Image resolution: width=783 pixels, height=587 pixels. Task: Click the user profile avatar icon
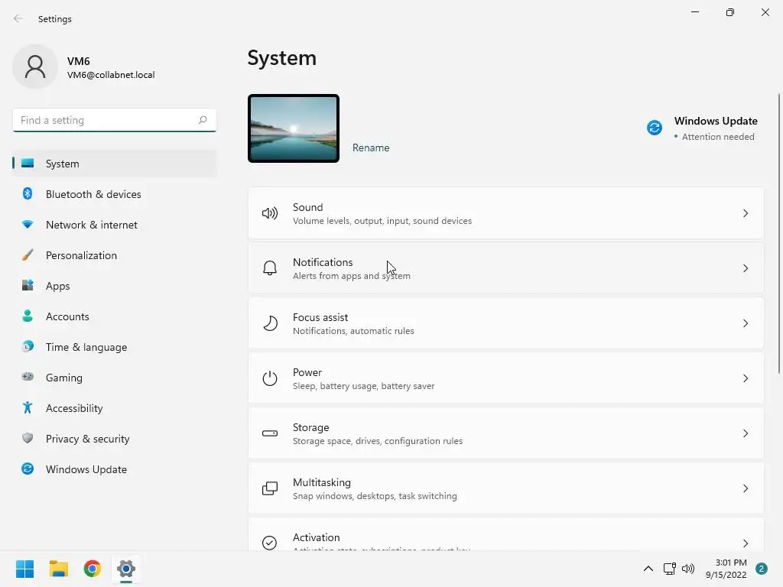tap(35, 66)
